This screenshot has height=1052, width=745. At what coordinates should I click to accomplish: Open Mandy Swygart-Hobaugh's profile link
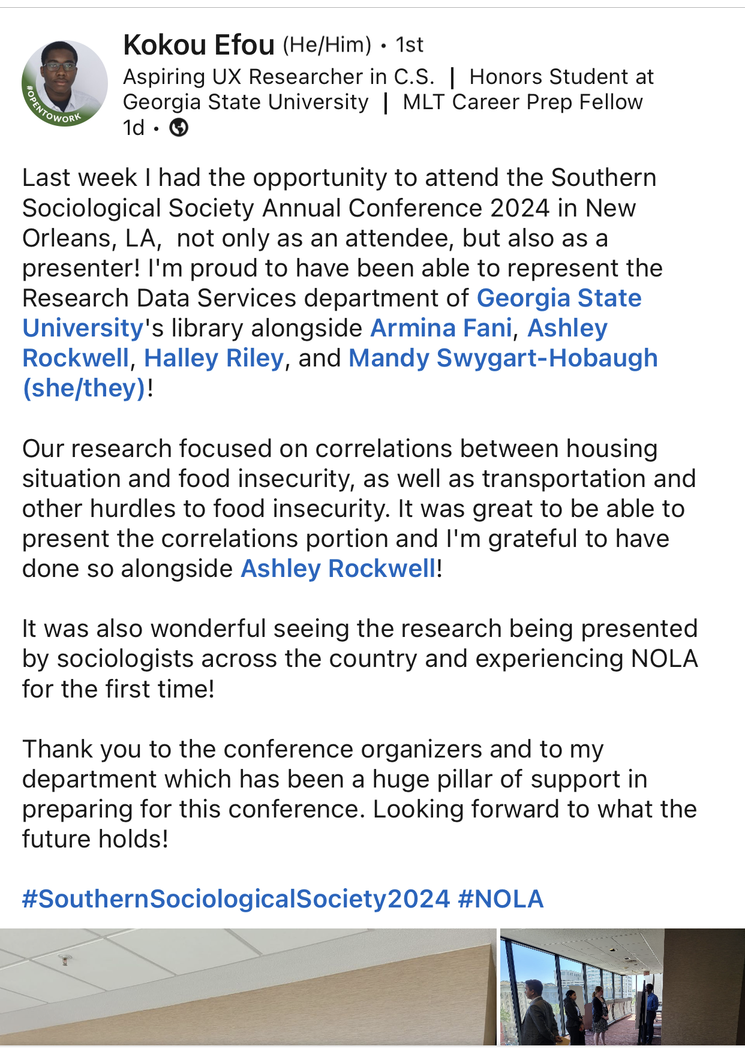pyautogui.click(x=503, y=358)
